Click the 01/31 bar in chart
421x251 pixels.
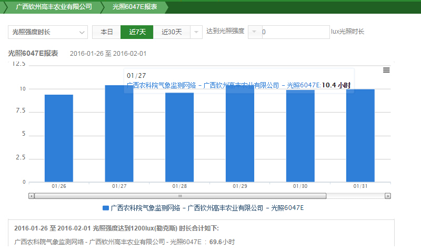pos(360,135)
